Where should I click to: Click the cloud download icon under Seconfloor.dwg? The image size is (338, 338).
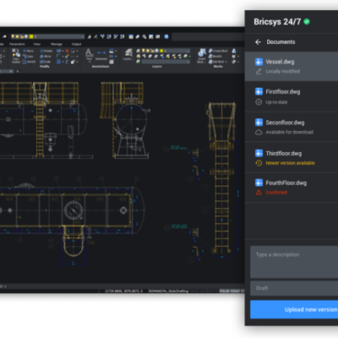tap(259, 132)
